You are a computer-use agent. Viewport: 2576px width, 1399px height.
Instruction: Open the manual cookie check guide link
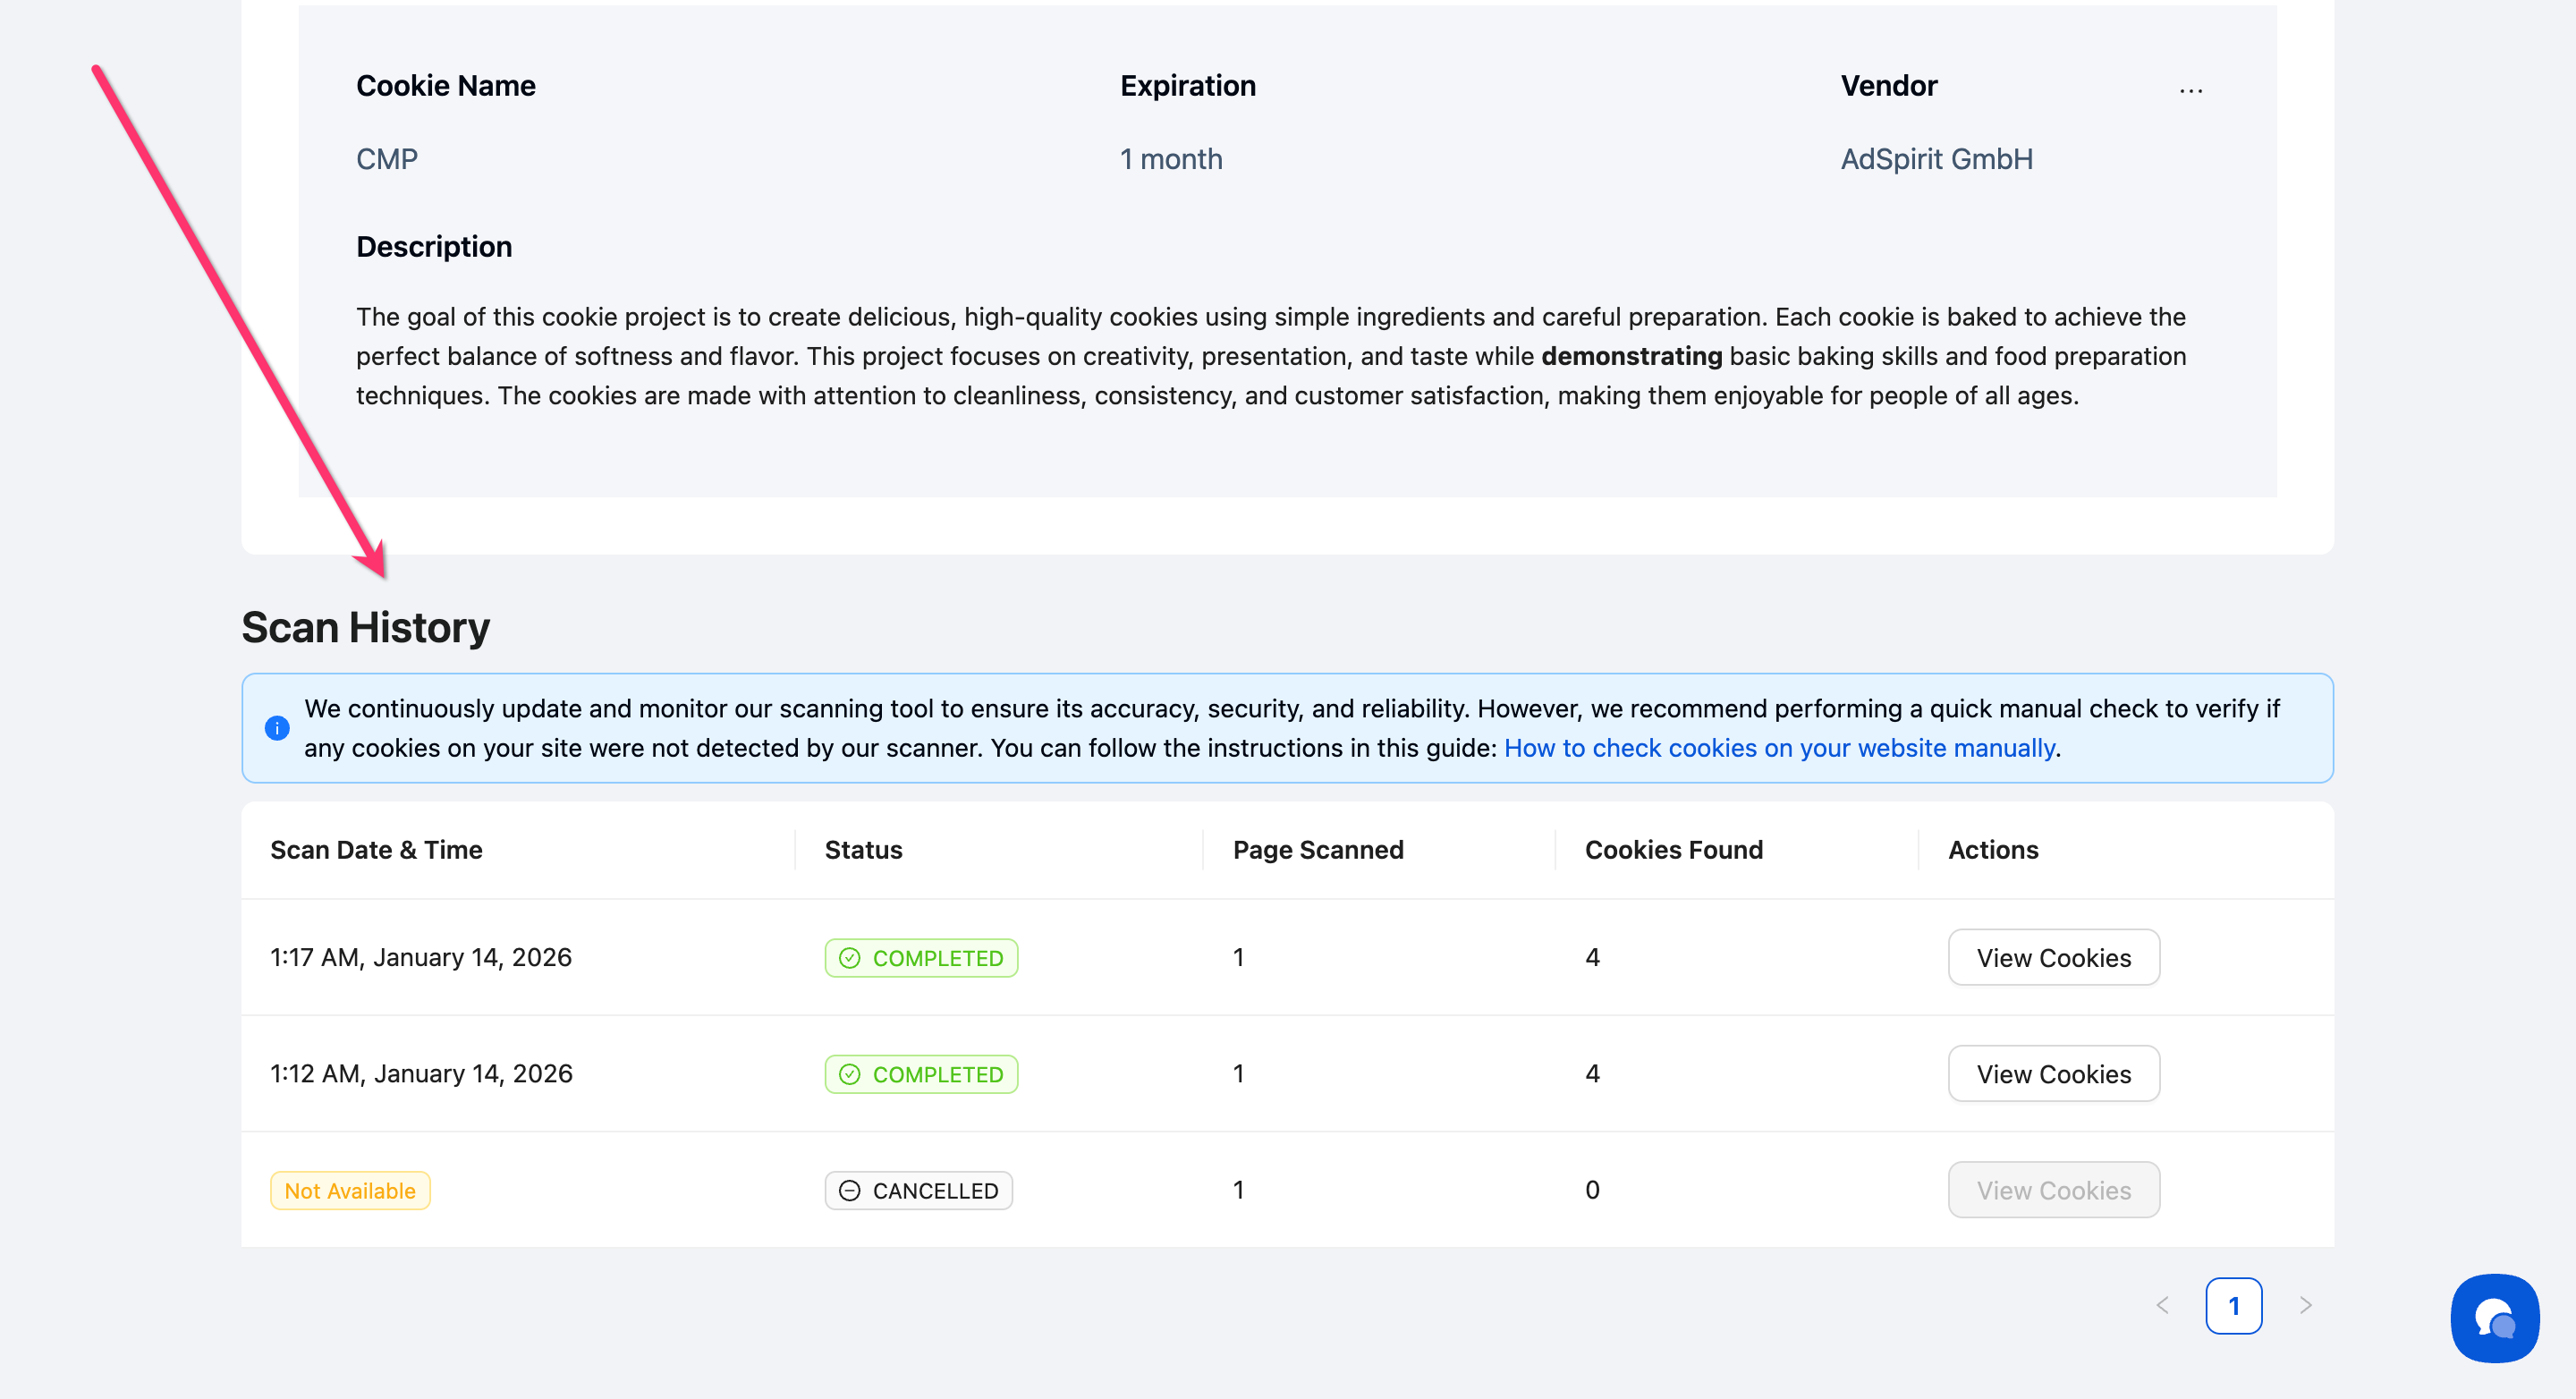coord(1779,748)
